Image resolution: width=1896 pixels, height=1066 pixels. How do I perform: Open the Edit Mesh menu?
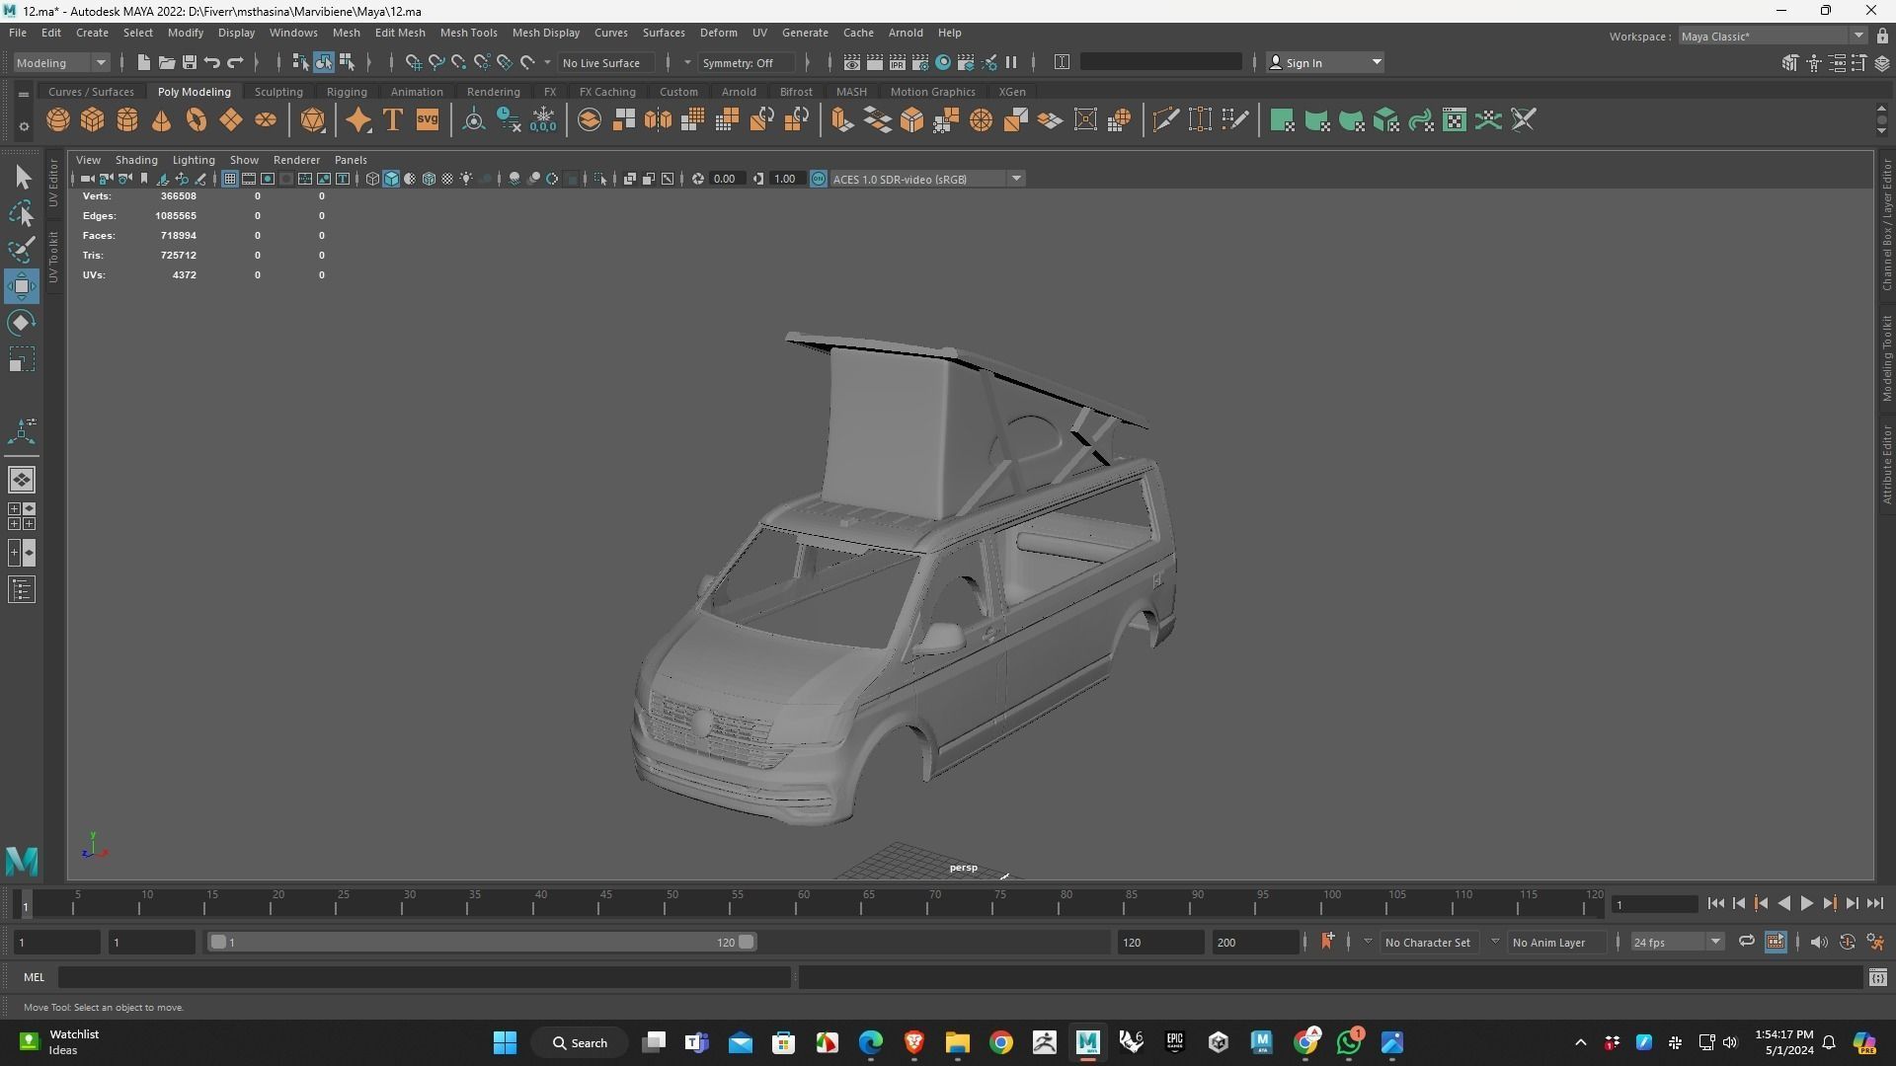400,33
